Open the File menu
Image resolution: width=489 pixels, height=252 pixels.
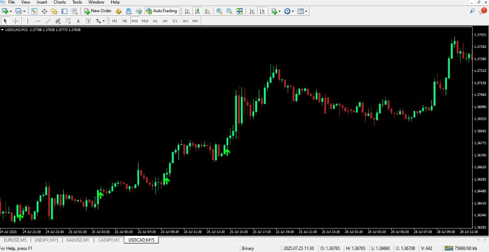pyautogui.click(x=12, y=2)
